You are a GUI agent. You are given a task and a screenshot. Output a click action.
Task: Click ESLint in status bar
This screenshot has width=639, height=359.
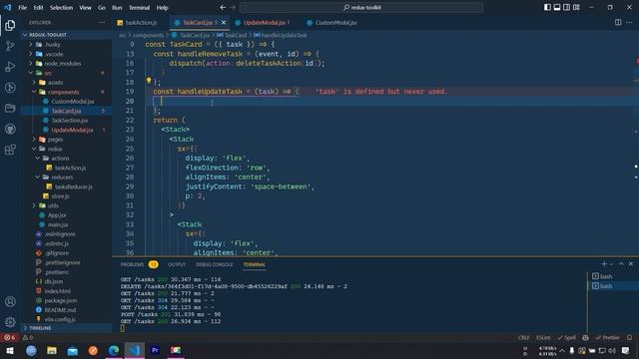(543, 337)
